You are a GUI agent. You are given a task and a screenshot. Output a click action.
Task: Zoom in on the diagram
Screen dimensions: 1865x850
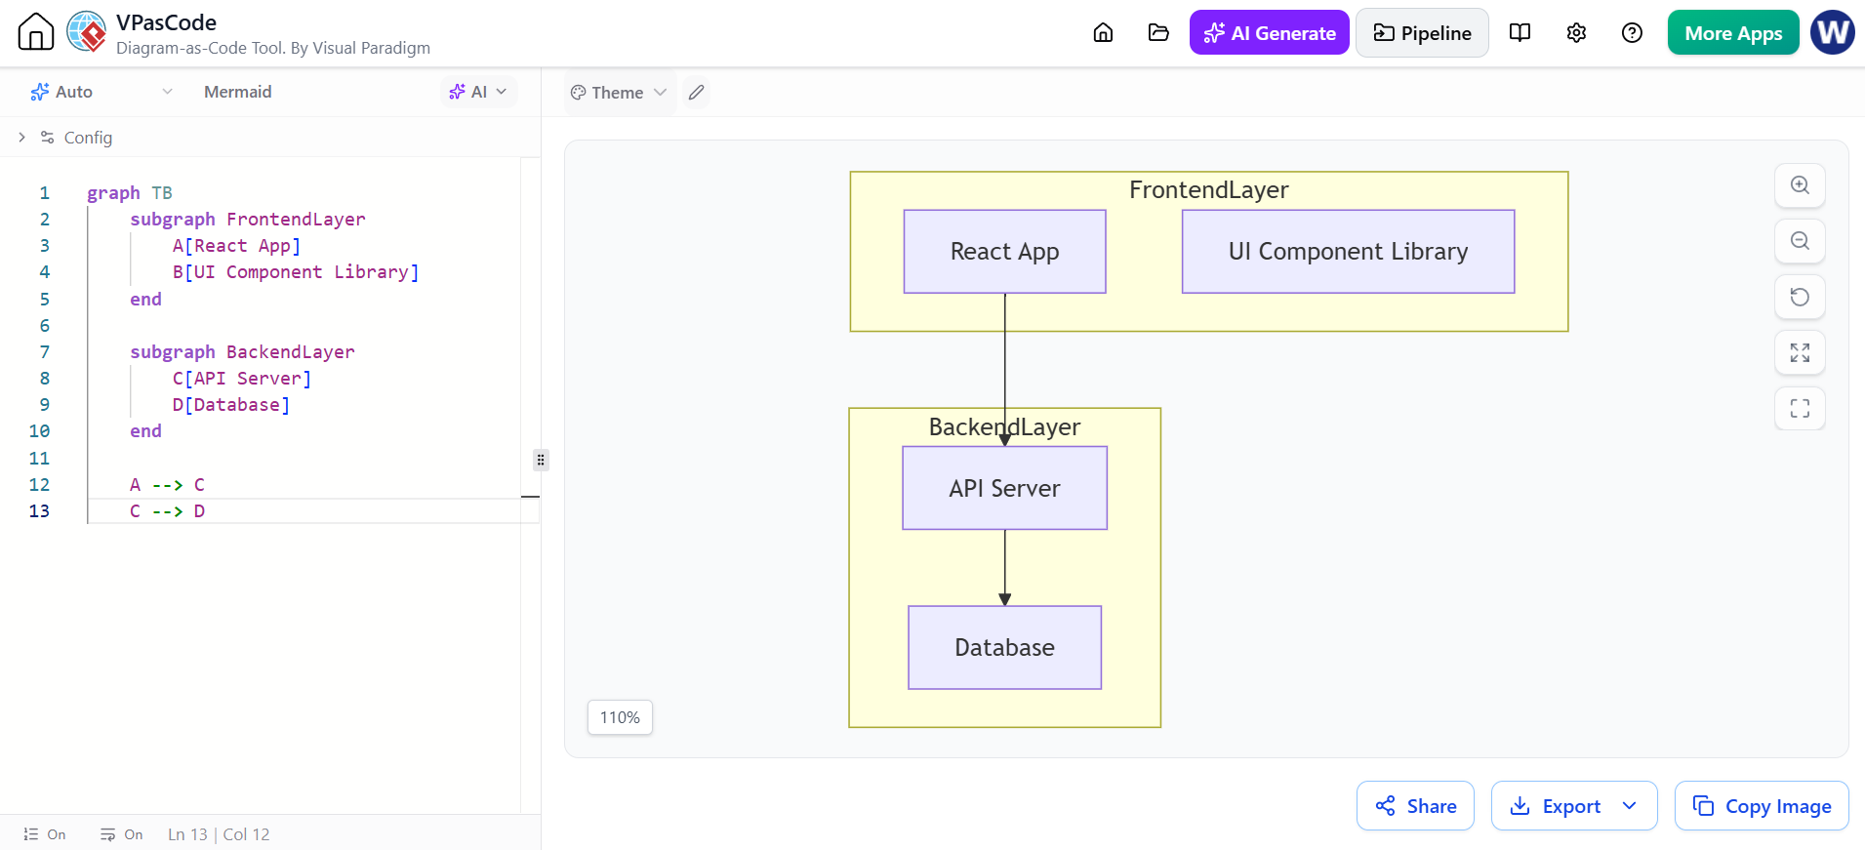tap(1800, 185)
